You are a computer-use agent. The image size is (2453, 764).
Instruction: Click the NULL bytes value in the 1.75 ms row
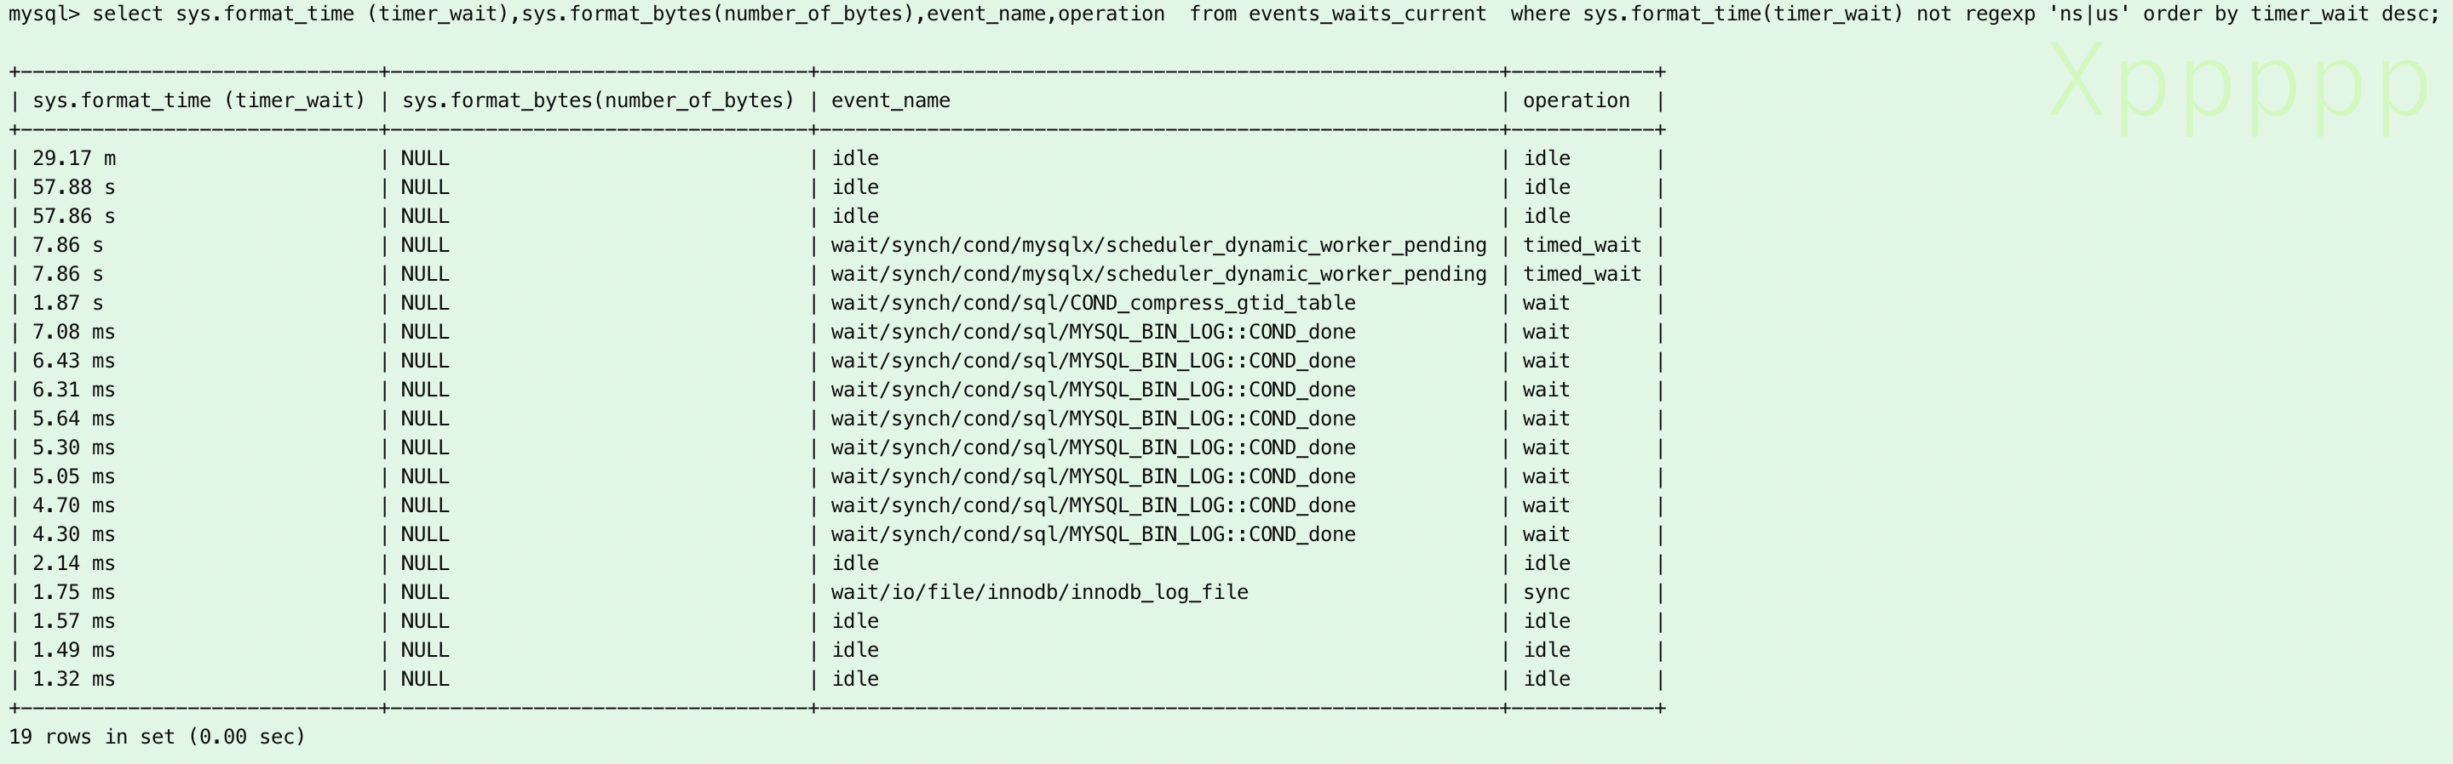click(425, 593)
